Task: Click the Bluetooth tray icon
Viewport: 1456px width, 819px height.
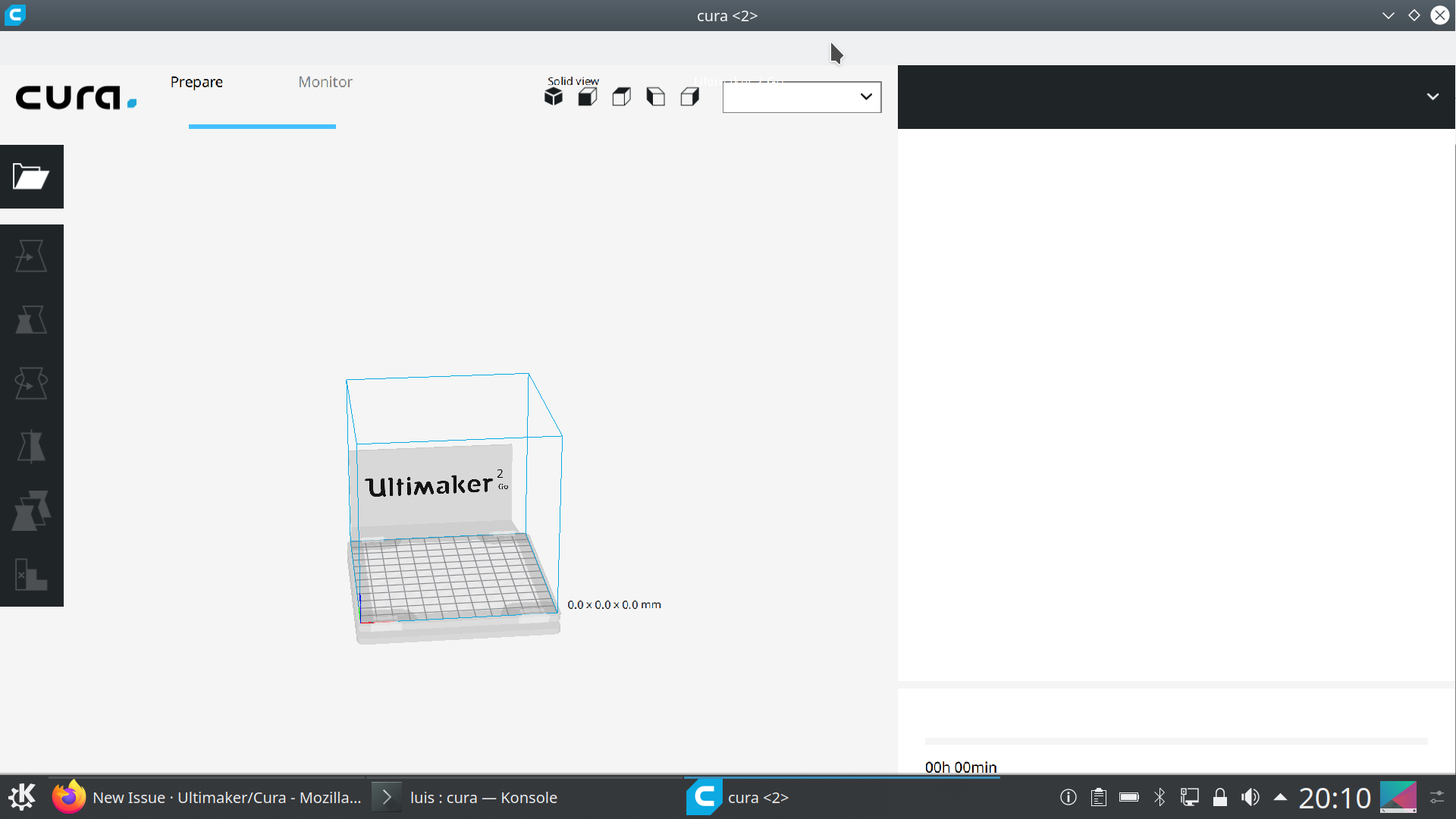Action: pos(1159,797)
